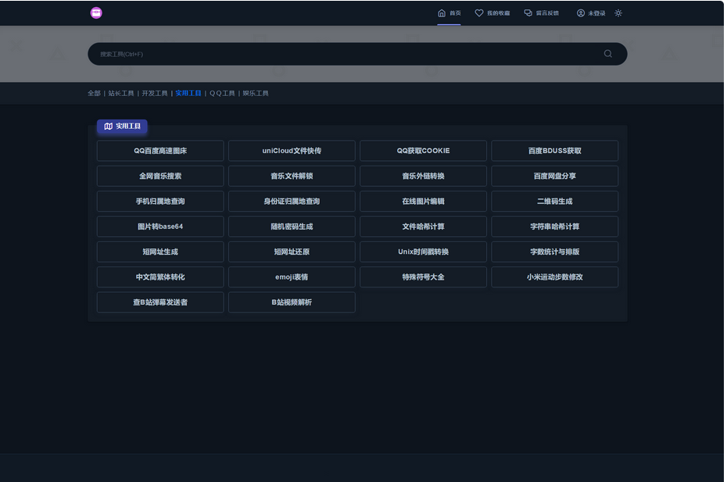The width and height of the screenshot is (727, 482).
Task: Open 短网址还原 tool
Action: [292, 252]
